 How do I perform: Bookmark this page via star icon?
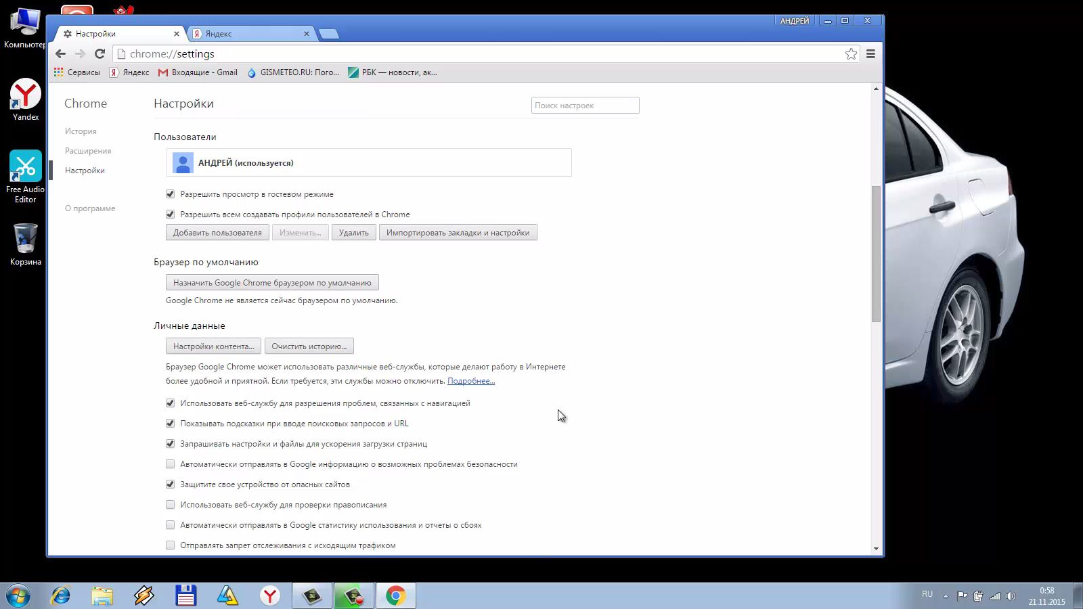[x=850, y=53]
